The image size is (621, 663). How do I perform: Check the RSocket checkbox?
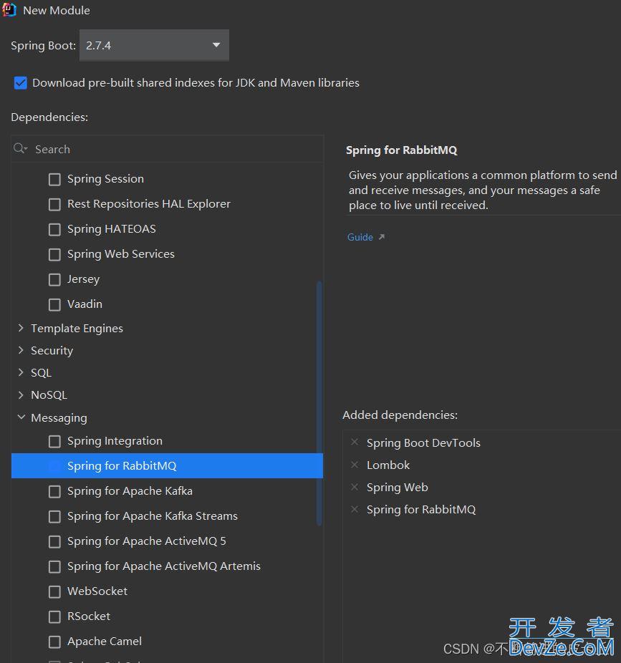pos(54,617)
